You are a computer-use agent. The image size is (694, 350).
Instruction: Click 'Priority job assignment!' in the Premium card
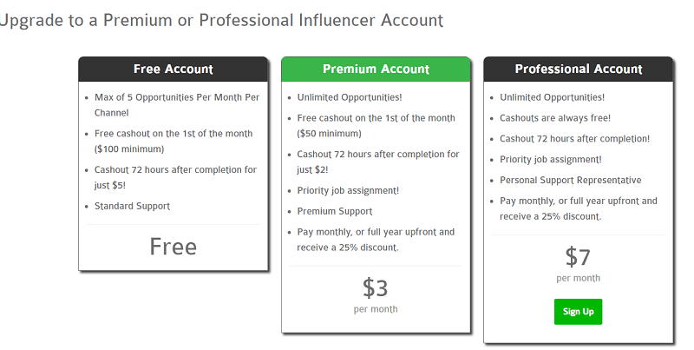(x=347, y=190)
